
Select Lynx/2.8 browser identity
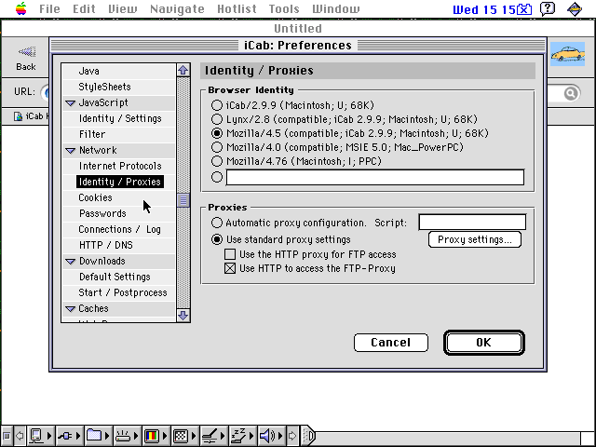pos(217,119)
